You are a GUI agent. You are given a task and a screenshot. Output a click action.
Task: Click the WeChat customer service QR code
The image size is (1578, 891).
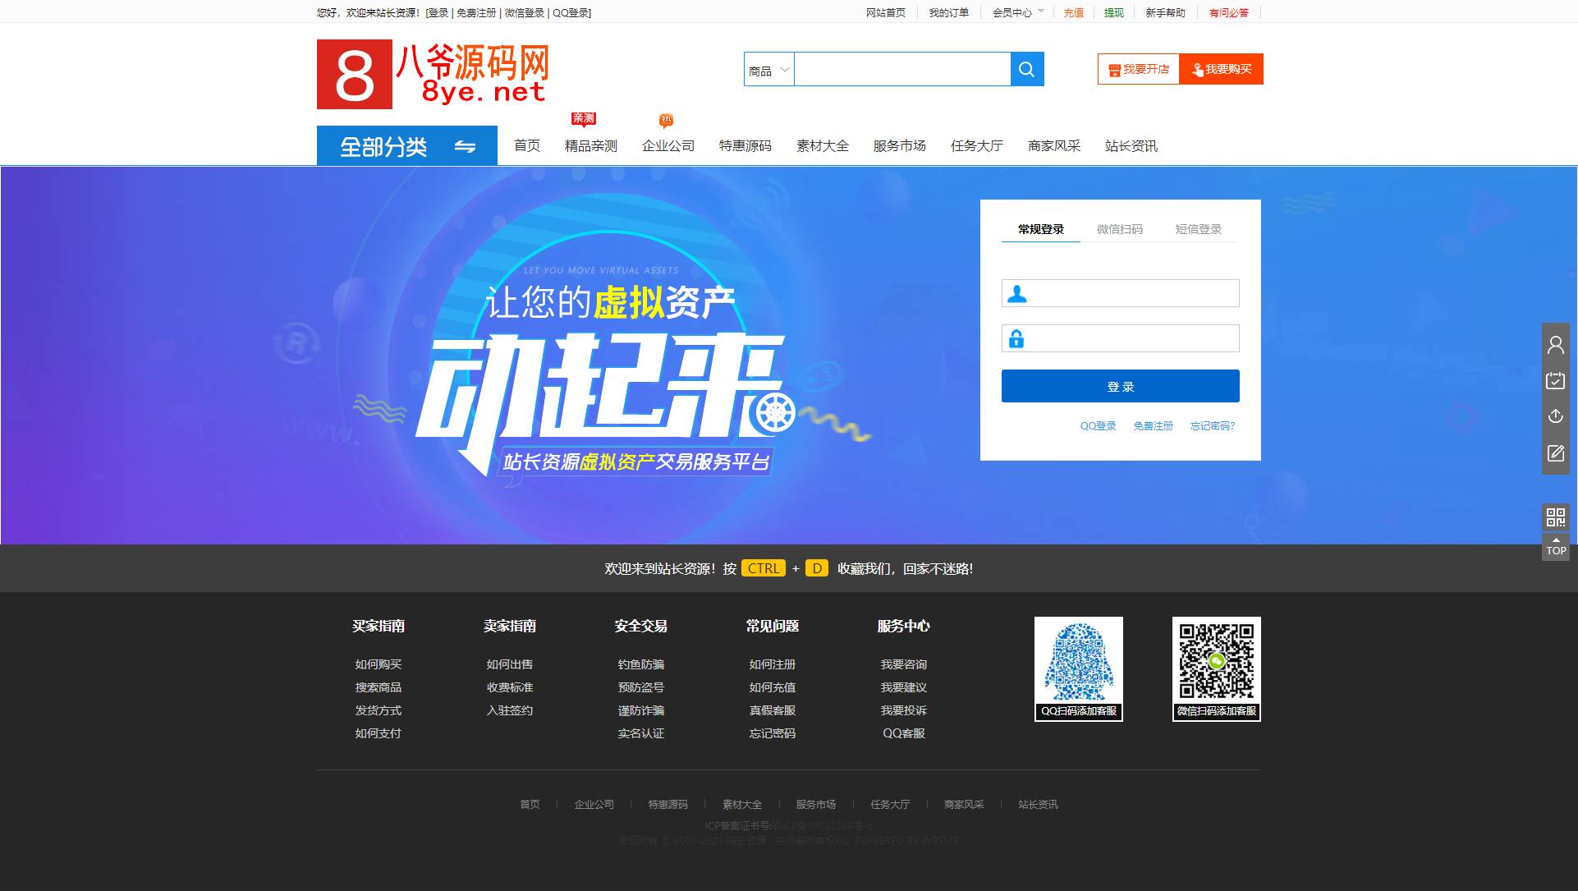coord(1217,669)
